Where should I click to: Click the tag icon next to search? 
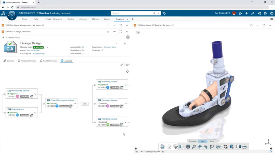[164, 13]
